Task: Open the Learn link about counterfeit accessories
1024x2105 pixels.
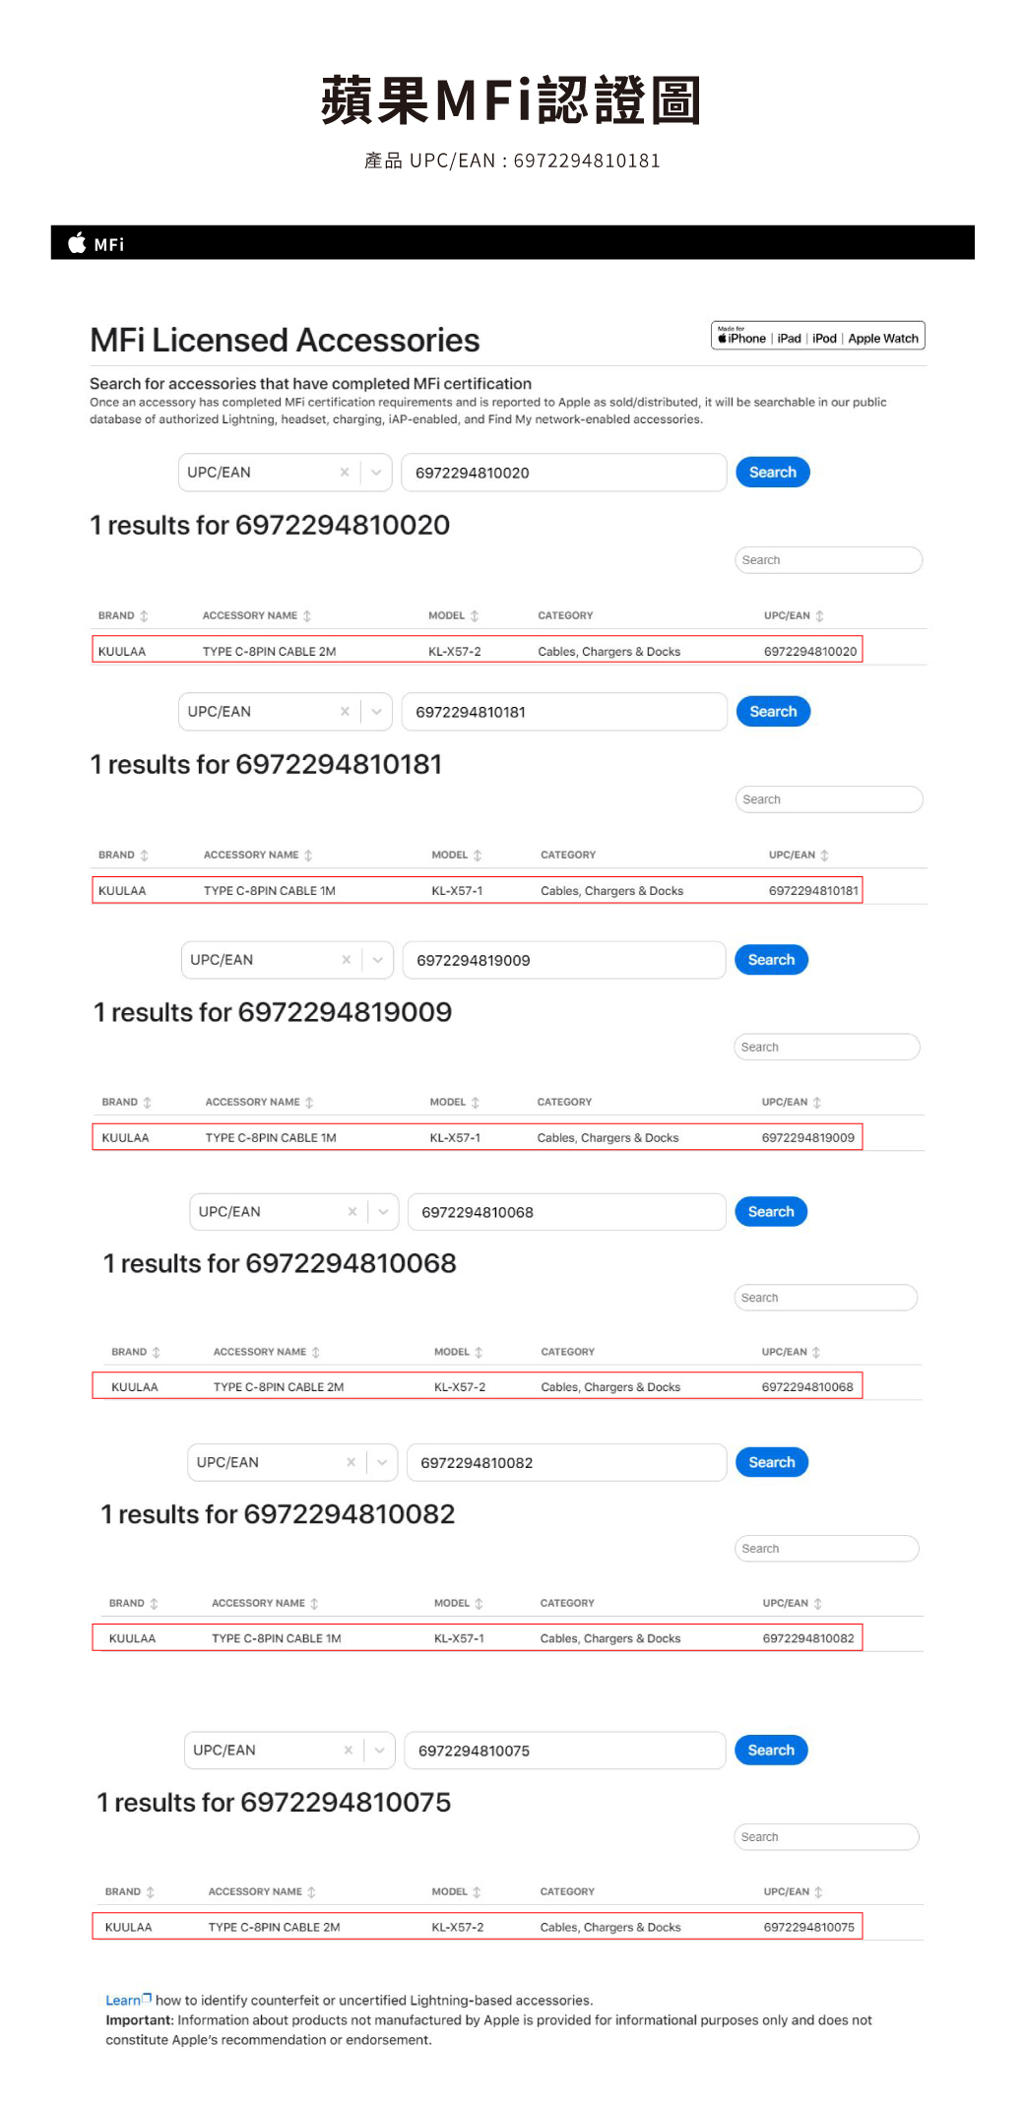Action: 121,2000
